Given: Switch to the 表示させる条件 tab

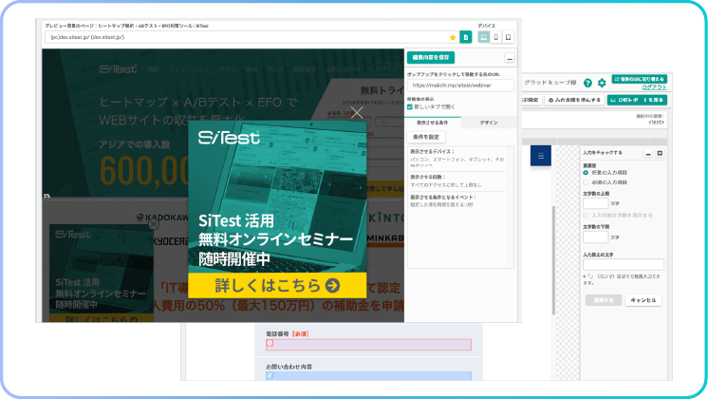Looking at the screenshot, I should pos(433,123).
